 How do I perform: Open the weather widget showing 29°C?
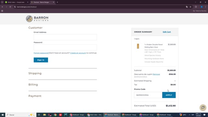[183, 115]
